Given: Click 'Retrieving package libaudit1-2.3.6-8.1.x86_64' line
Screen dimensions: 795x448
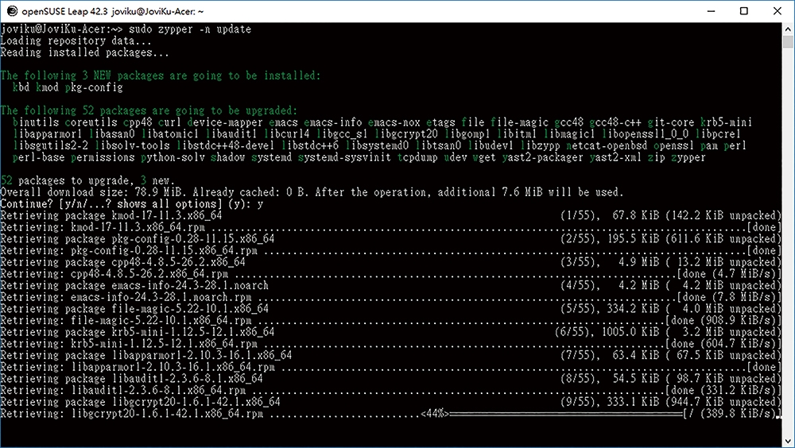Looking at the screenshot, I should [131, 379].
